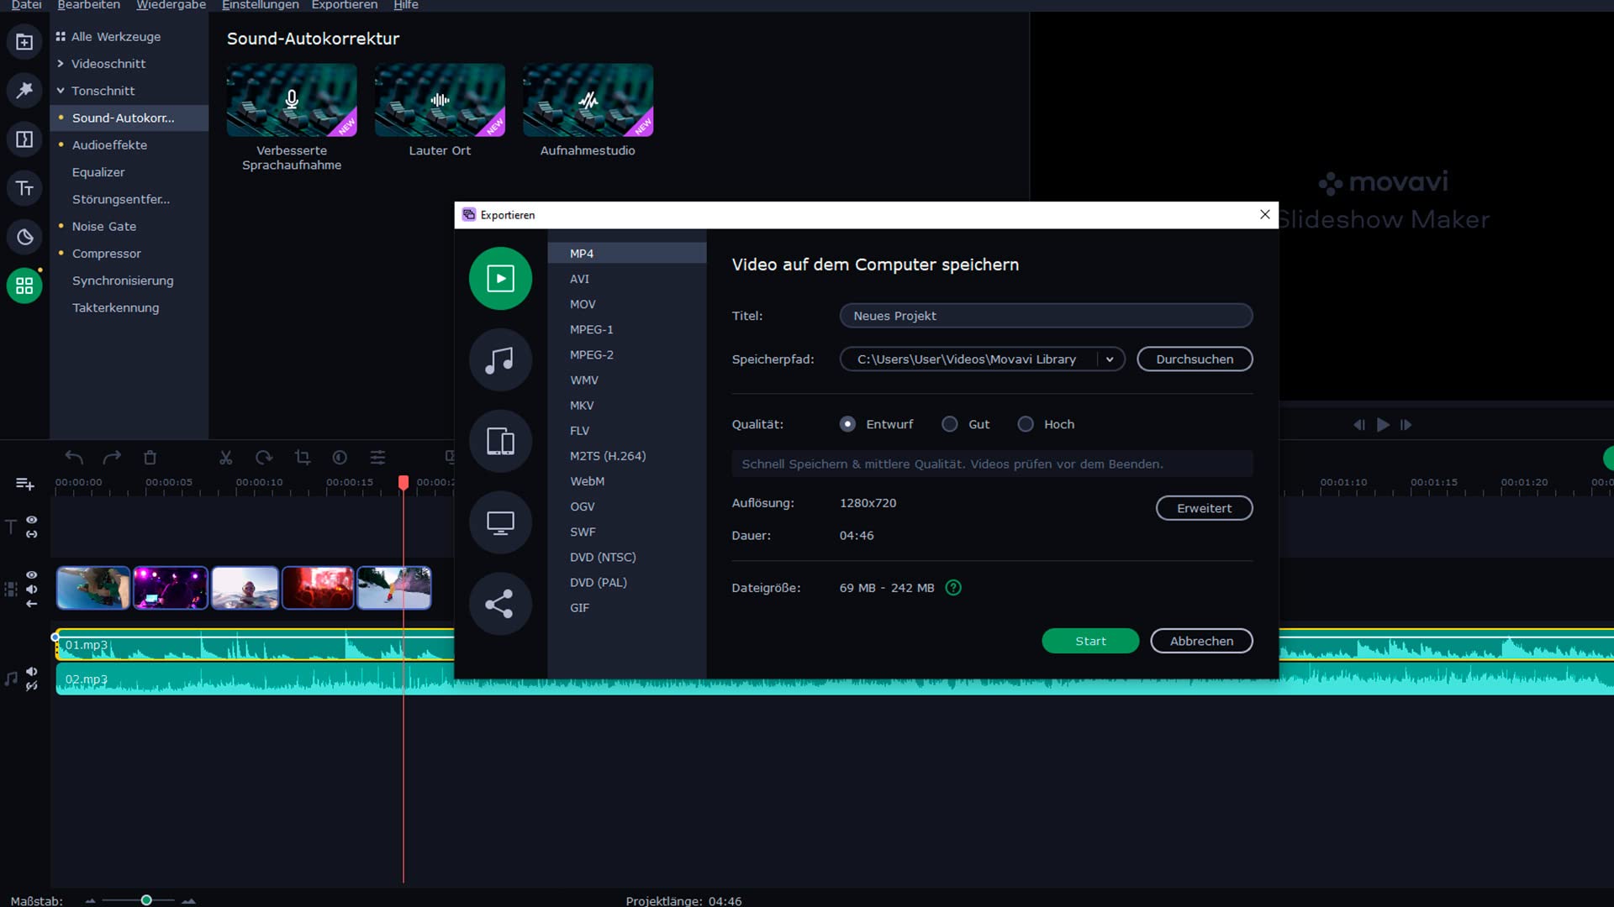Zoom out timeline scale icon

coord(90,901)
